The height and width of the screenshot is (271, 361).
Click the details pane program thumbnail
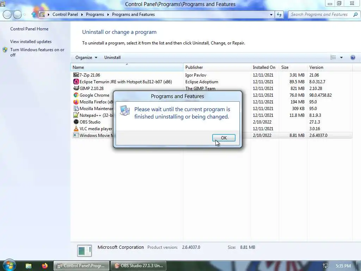pyautogui.click(x=85, y=251)
